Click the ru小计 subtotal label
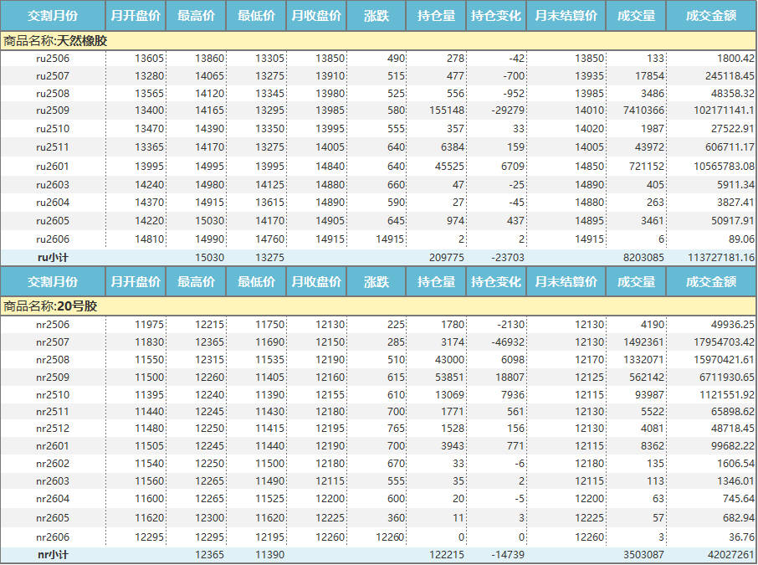Viewport: 758px width, 565px height. [x=53, y=257]
